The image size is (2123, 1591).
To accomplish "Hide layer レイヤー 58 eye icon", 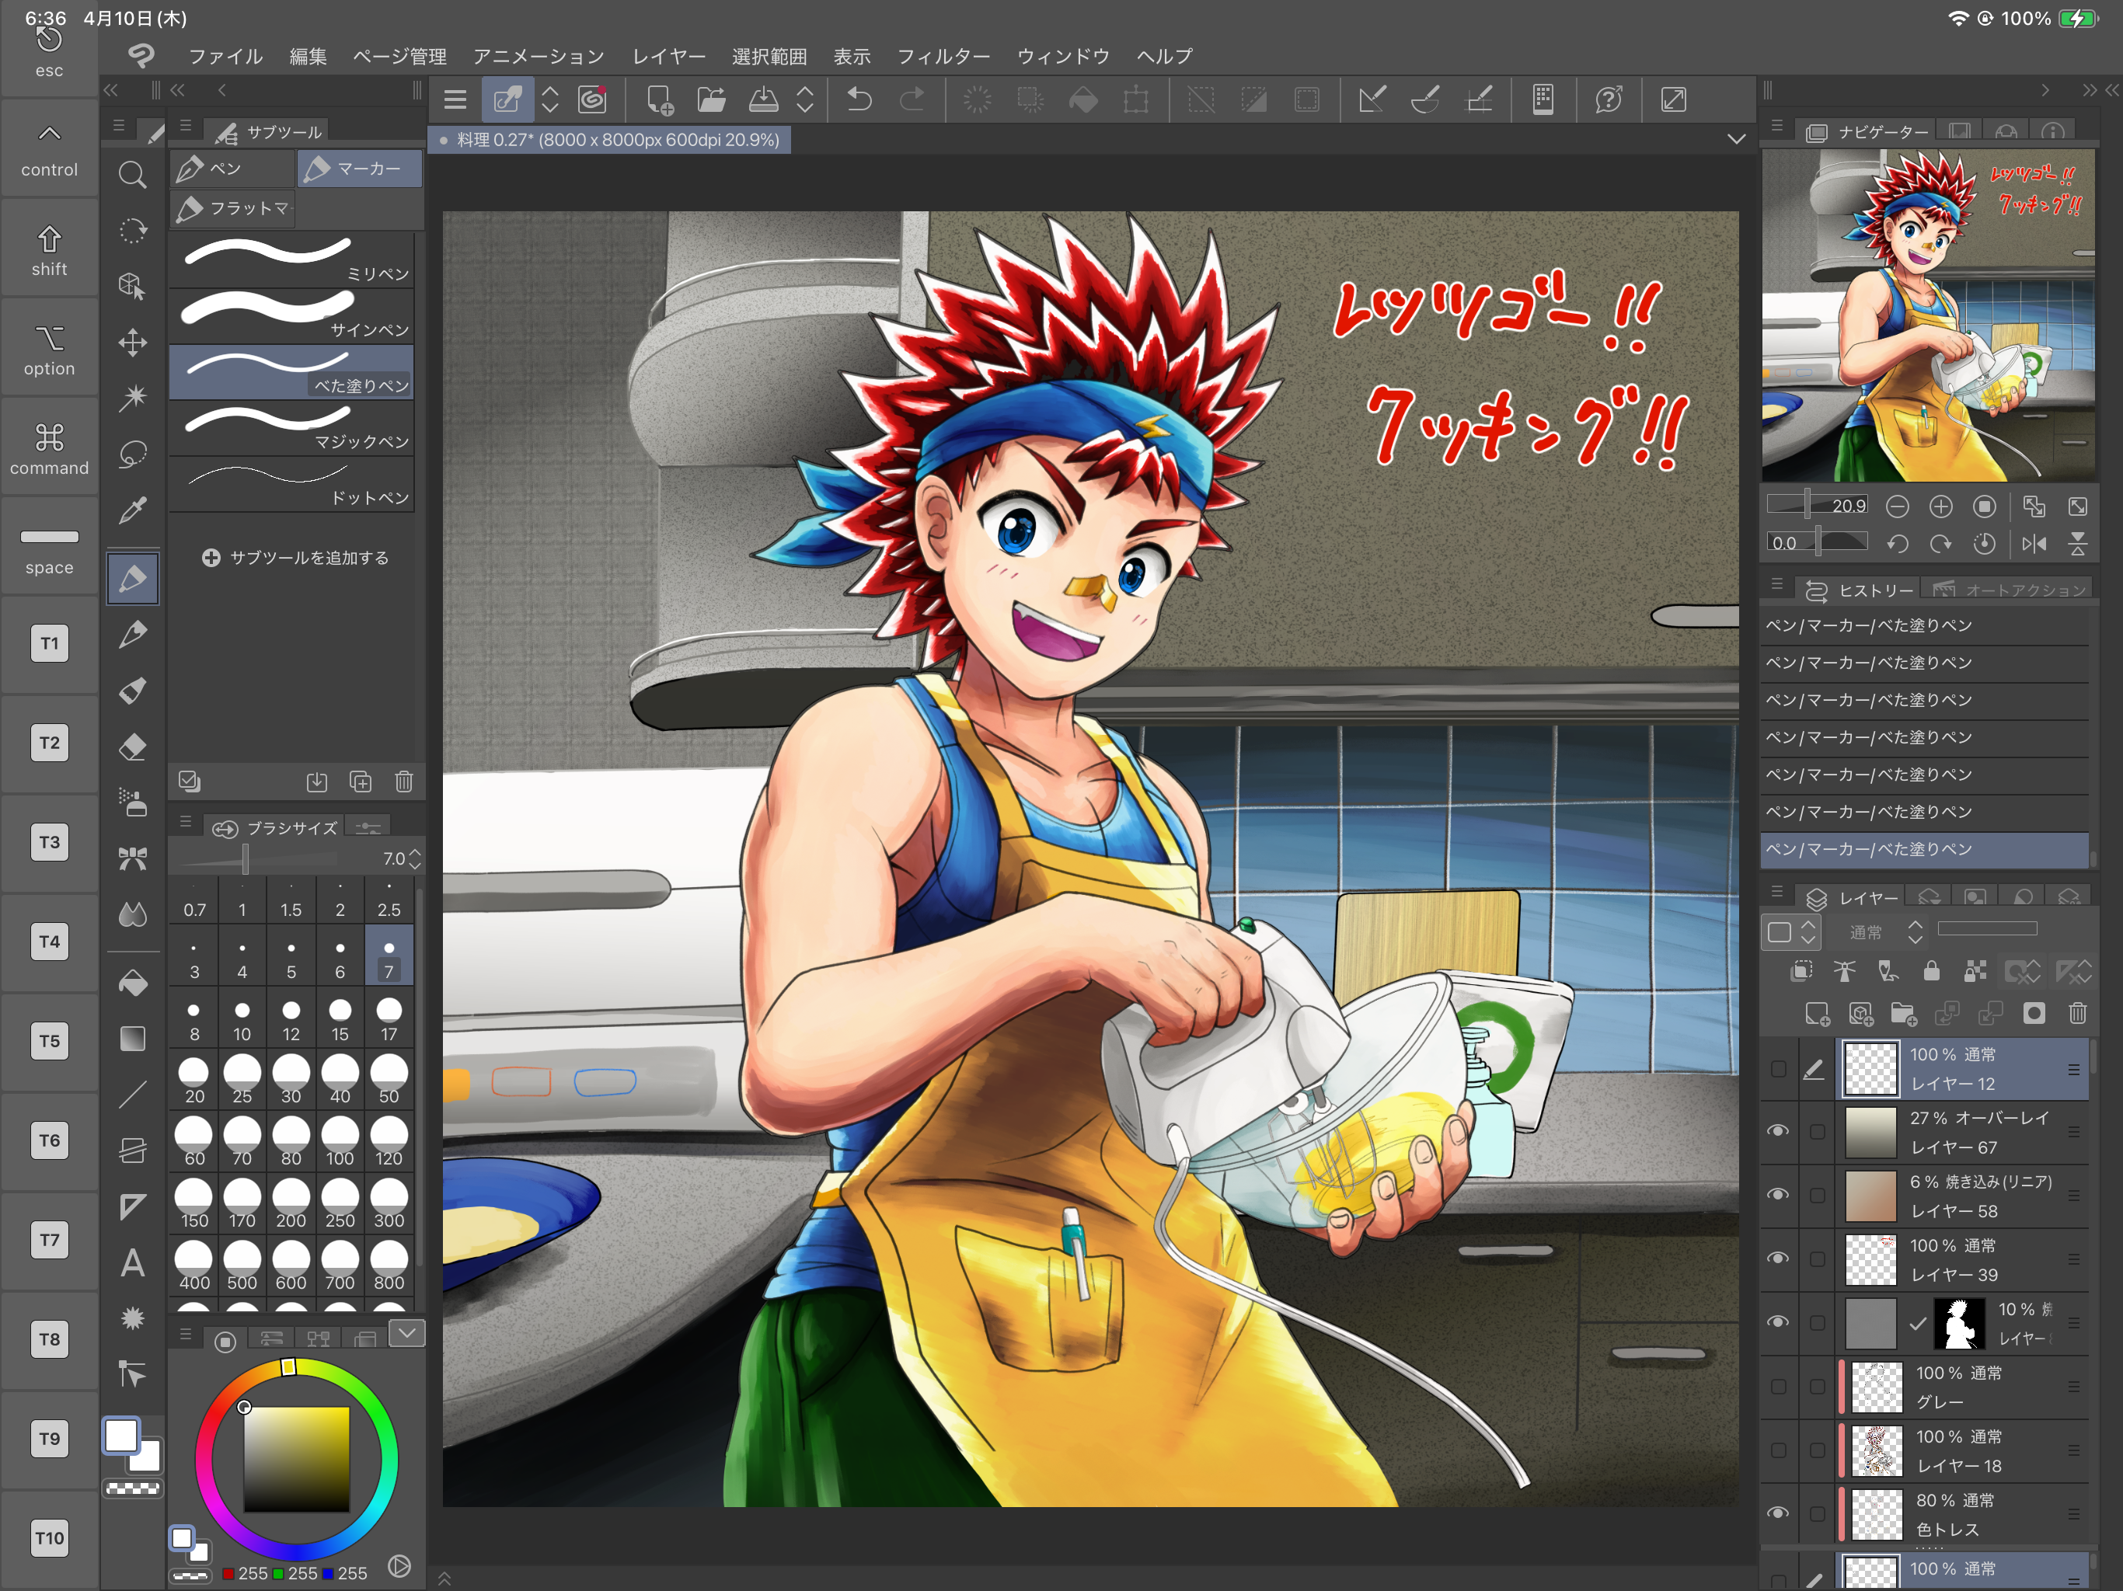I will tap(1779, 1195).
